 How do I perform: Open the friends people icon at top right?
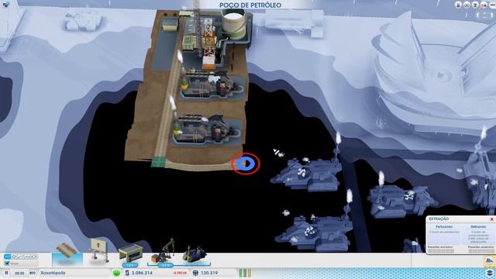click(484, 5)
